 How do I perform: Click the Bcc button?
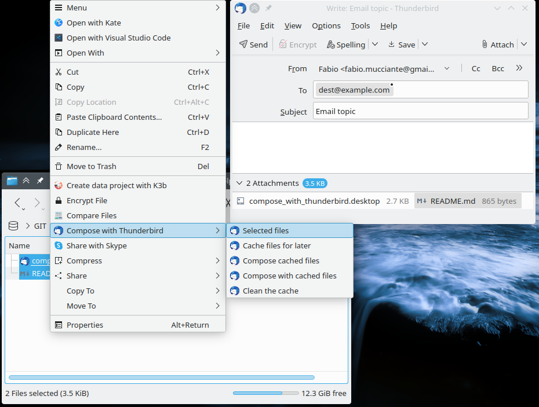pyautogui.click(x=498, y=69)
